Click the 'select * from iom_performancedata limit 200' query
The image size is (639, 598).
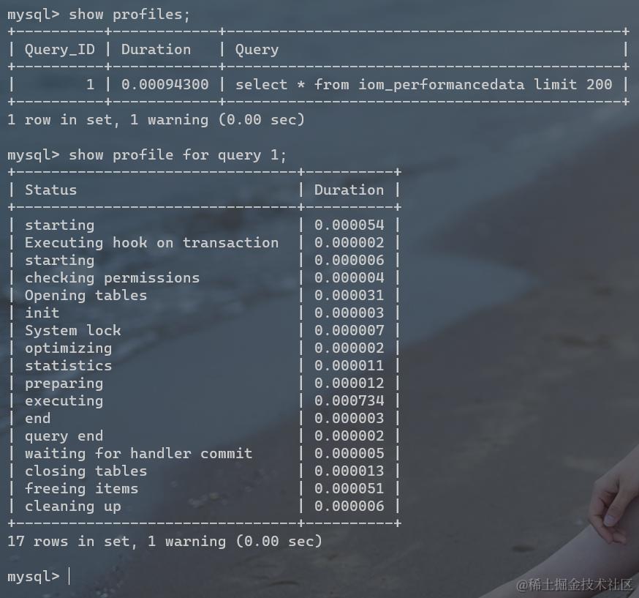[423, 85]
